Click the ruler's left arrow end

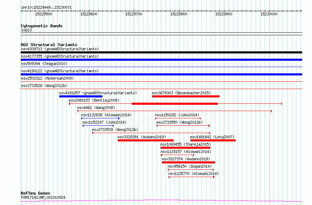point(22,11)
